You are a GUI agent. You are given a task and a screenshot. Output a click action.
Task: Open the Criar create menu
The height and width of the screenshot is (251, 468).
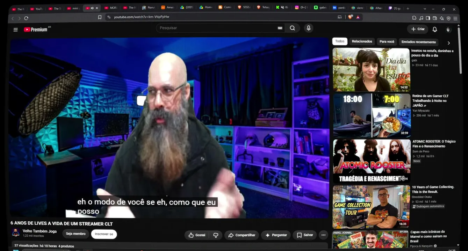tap(418, 29)
